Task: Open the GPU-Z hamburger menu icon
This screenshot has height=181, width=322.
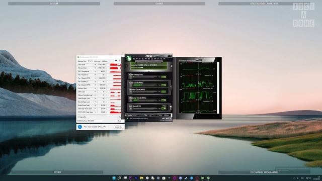Action: (120, 60)
